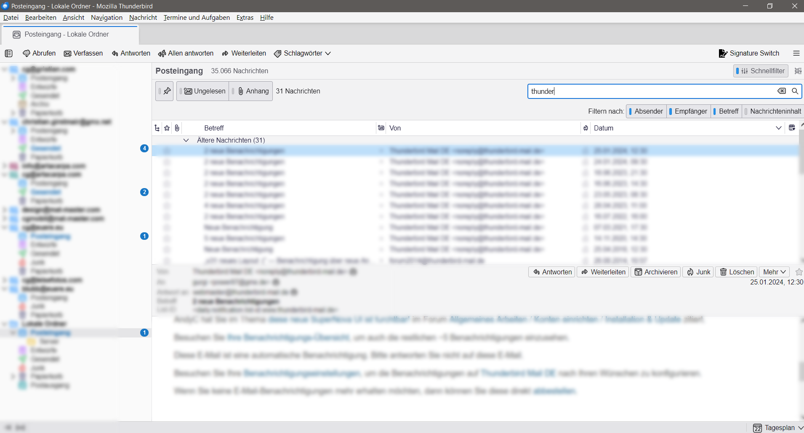Open the Extras menu

point(245,18)
